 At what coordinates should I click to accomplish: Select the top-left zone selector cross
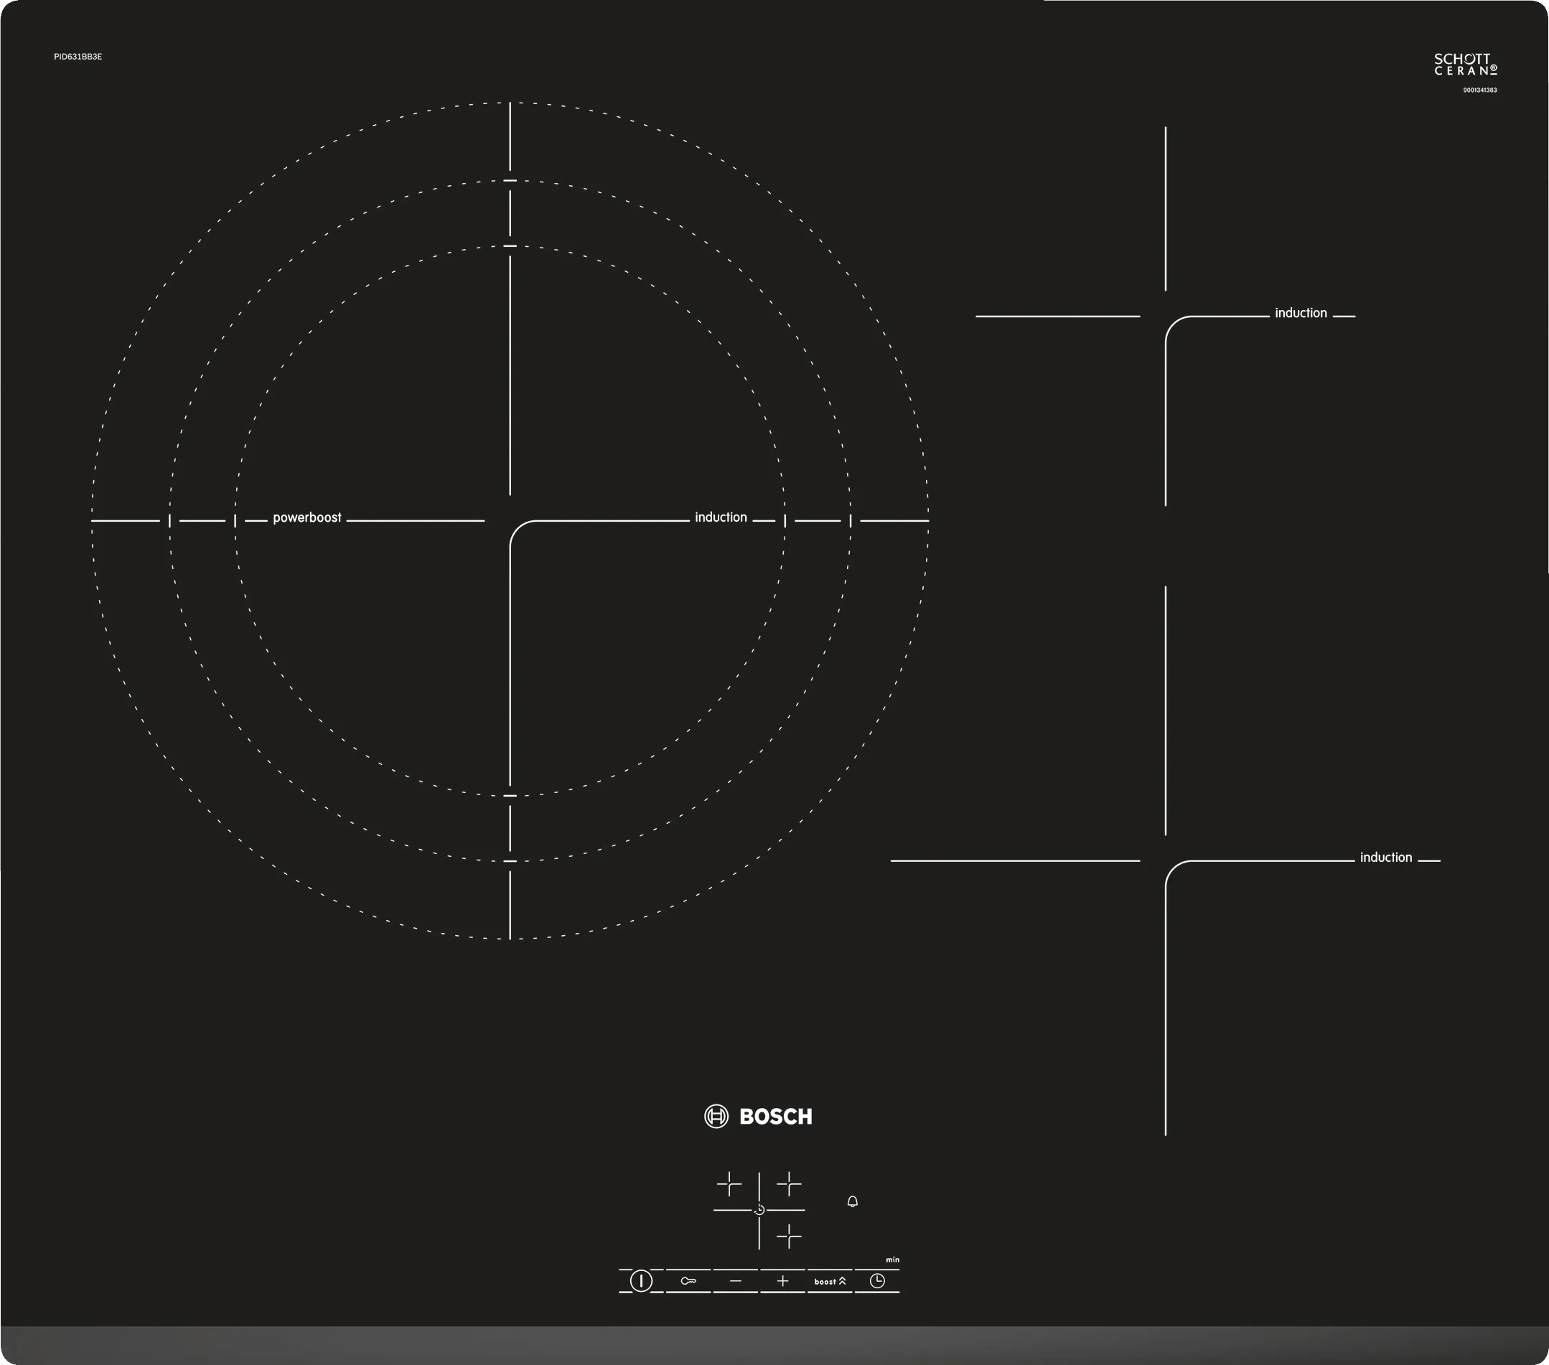tap(729, 1183)
